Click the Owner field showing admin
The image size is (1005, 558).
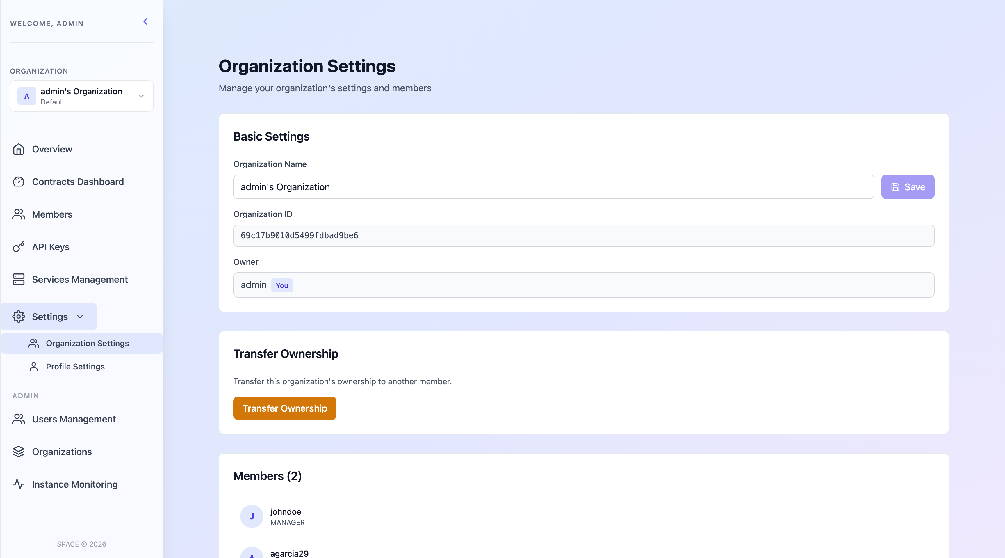584,285
